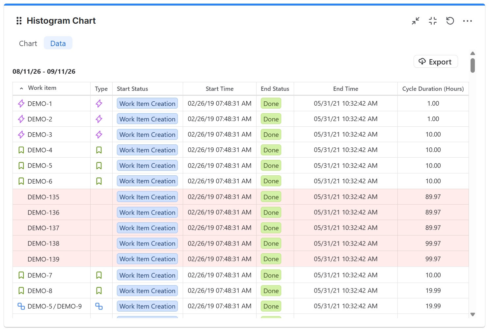This screenshot has height=332, width=489.
Task: Click the Type column story icon in DEMO-7 row
Action: [99, 275]
